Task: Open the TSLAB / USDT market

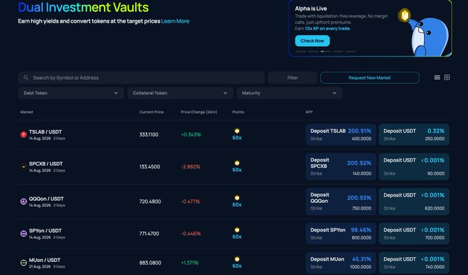Action: click(45, 132)
